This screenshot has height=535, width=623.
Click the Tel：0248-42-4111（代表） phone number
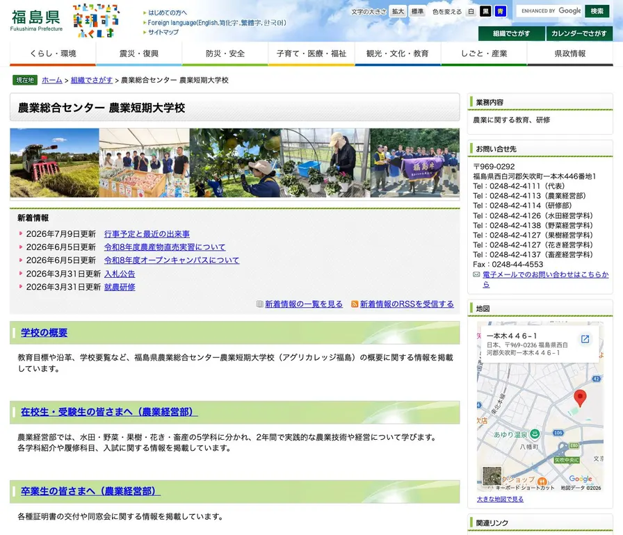pyautogui.click(x=519, y=186)
